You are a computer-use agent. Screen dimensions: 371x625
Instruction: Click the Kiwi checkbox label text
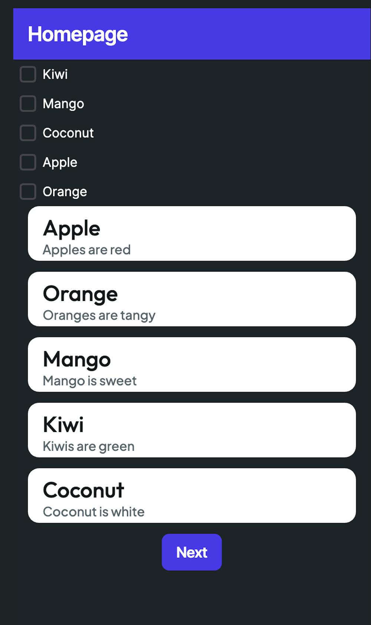coord(55,74)
